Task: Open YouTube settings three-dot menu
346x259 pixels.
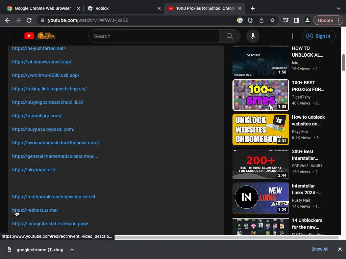Action: coord(293,36)
